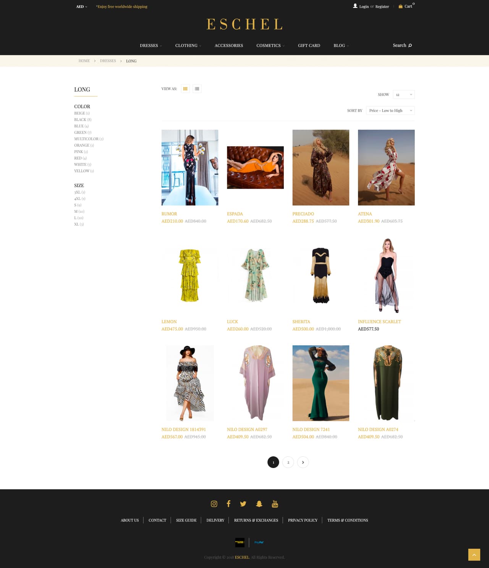489x568 pixels.
Task: Expand the Clothing menu
Action: click(188, 46)
